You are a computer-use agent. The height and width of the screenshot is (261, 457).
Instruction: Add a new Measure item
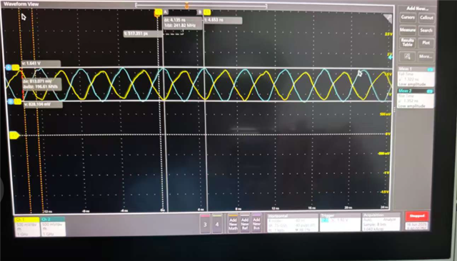(x=408, y=30)
